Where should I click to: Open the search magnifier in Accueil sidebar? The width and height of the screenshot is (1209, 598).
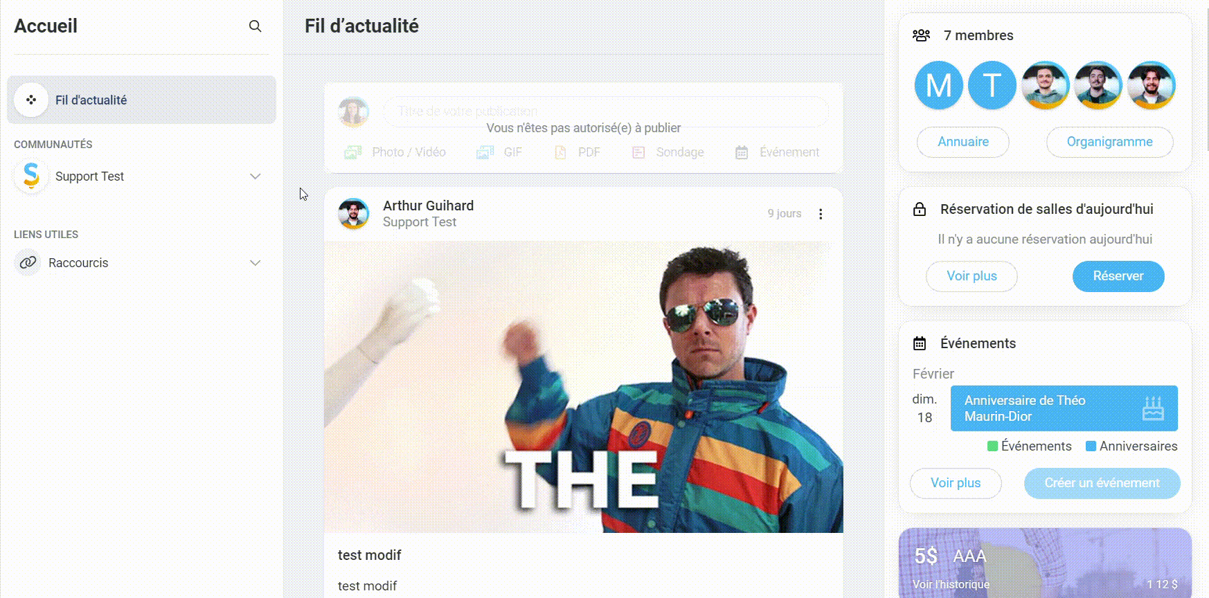tap(255, 26)
